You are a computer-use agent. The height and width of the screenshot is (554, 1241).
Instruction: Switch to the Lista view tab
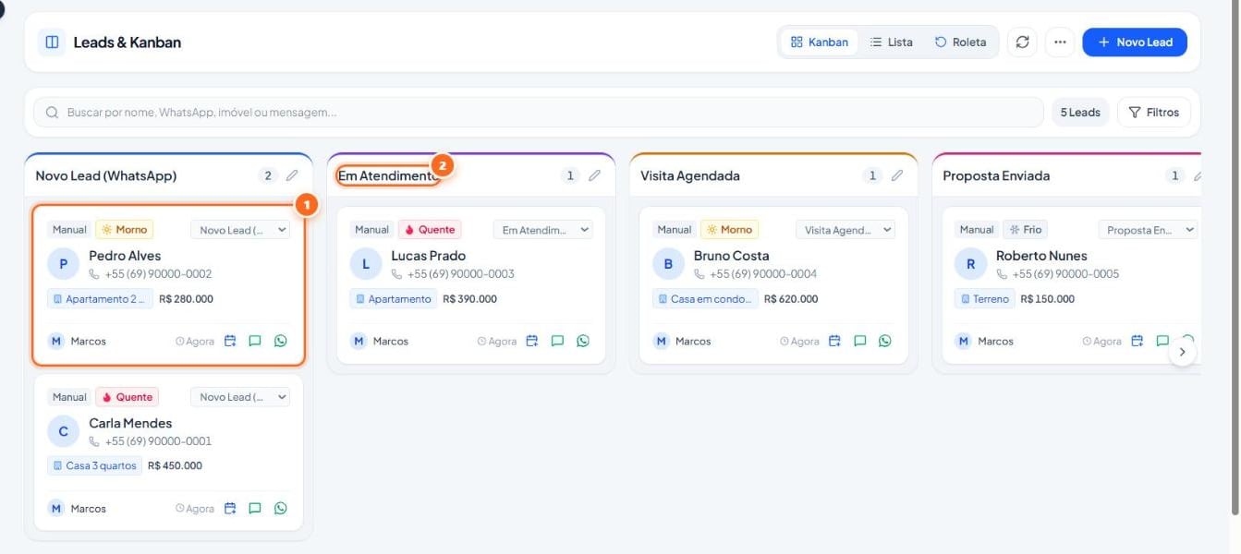[891, 42]
